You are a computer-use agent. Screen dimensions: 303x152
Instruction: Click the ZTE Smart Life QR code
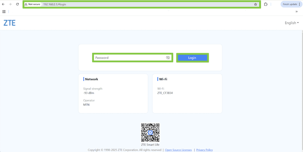(x=150, y=132)
